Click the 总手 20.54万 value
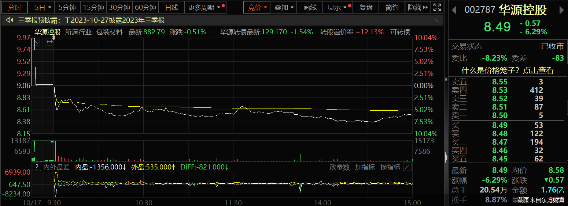Screen dimensions: 568x206 tap(494, 190)
